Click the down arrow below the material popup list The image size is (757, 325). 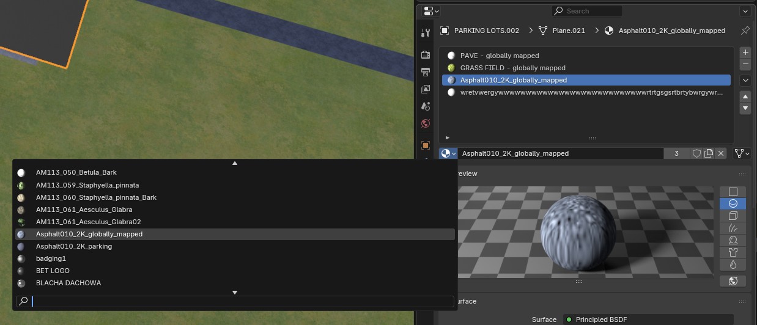(235, 293)
